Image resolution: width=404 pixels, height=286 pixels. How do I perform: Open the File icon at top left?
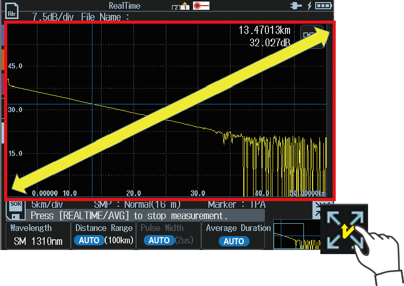point(12,11)
